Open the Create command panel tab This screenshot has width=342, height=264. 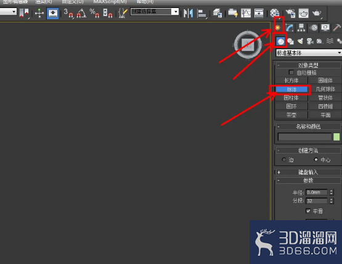pyautogui.click(x=278, y=28)
